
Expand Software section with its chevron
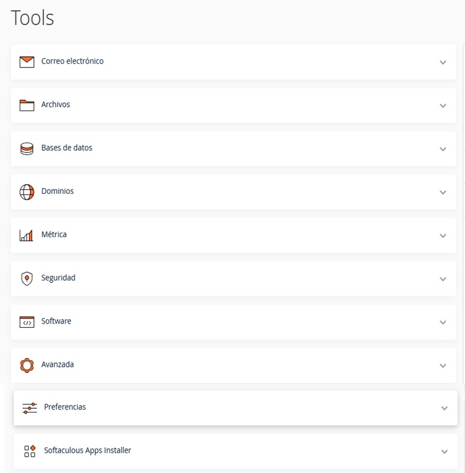click(443, 322)
